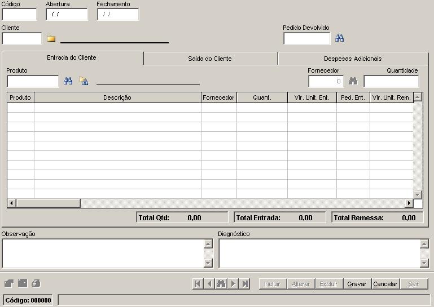Image resolution: width=434 pixels, height=307 pixels.
Task: Save with the Gravar button
Action: point(357,284)
